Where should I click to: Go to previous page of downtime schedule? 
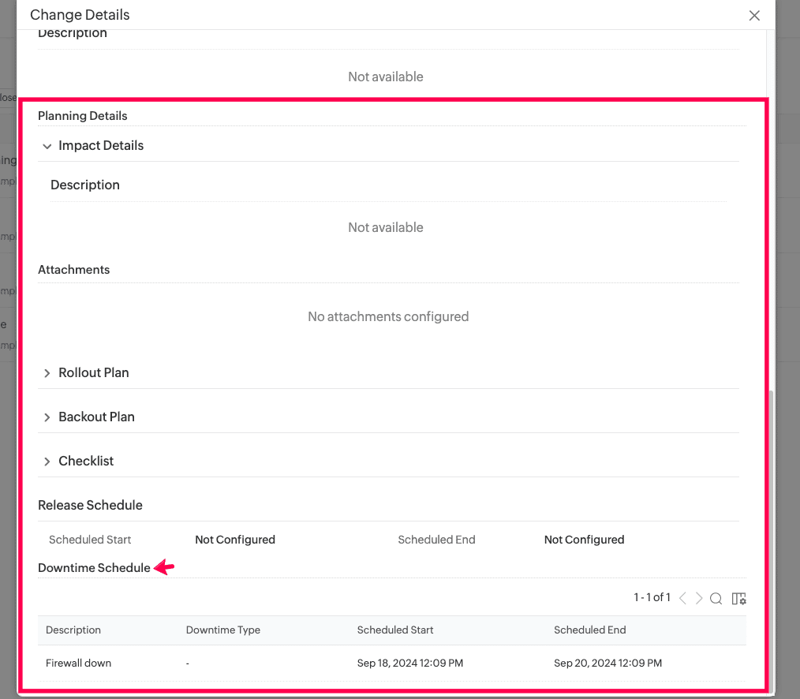(683, 599)
